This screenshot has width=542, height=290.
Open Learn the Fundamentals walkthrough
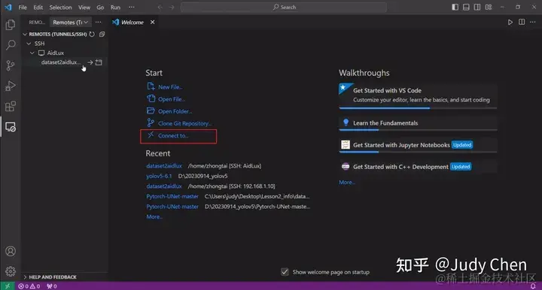[418, 123]
